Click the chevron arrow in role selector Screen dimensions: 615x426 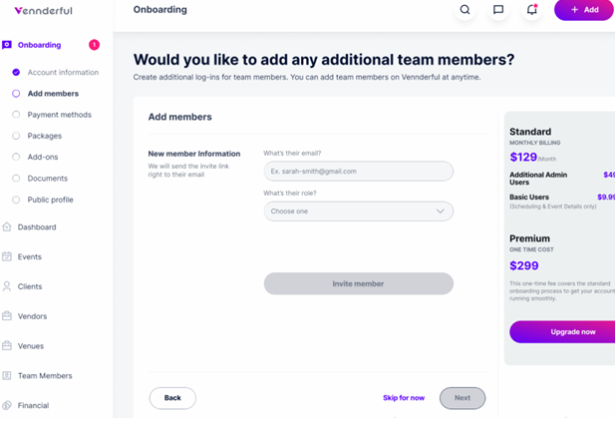point(440,212)
